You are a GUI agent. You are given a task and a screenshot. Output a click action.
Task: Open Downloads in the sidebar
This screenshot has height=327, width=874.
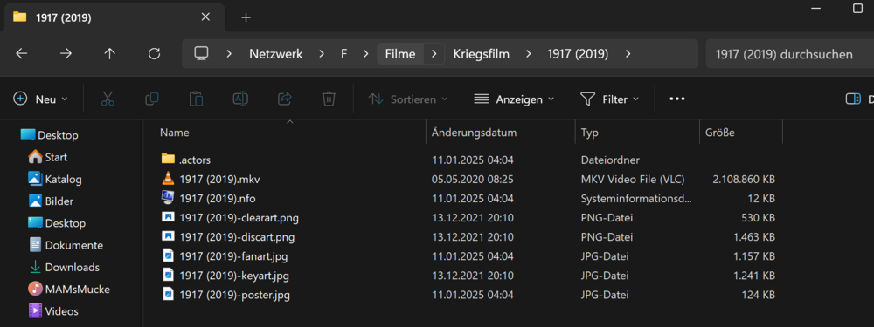click(64, 268)
